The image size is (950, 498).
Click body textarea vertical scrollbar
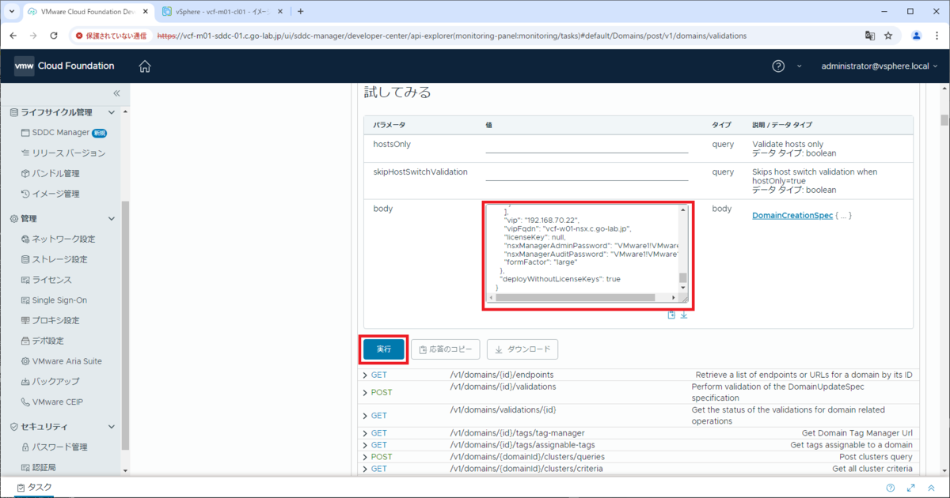(683, 278)
